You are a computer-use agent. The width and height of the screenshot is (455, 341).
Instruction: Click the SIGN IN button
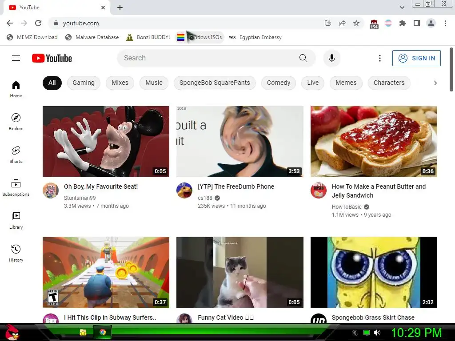tap(416, 58)
